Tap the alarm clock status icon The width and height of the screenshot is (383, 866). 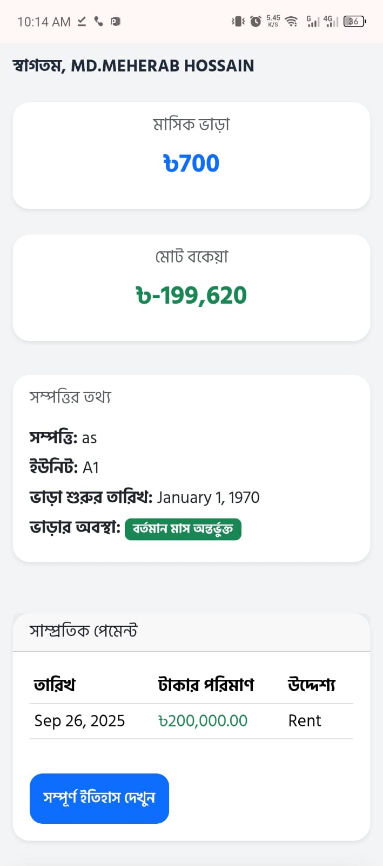pyautogui.click(x=256, y=22)
